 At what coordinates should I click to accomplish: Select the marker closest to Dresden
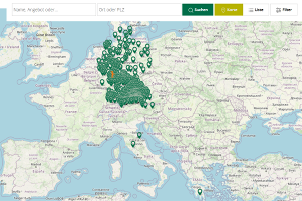pos(142,68)
